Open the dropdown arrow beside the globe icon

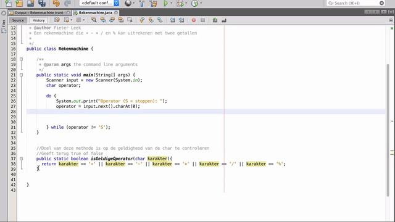[134, 3]
